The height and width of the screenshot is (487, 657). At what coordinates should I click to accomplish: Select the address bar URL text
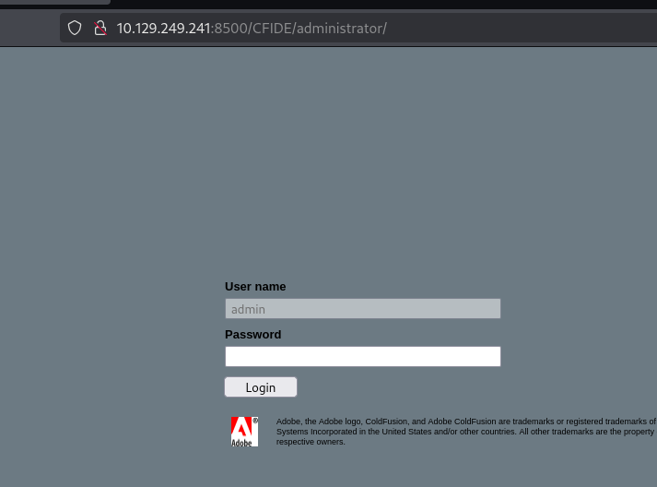(x=252, y=29)
